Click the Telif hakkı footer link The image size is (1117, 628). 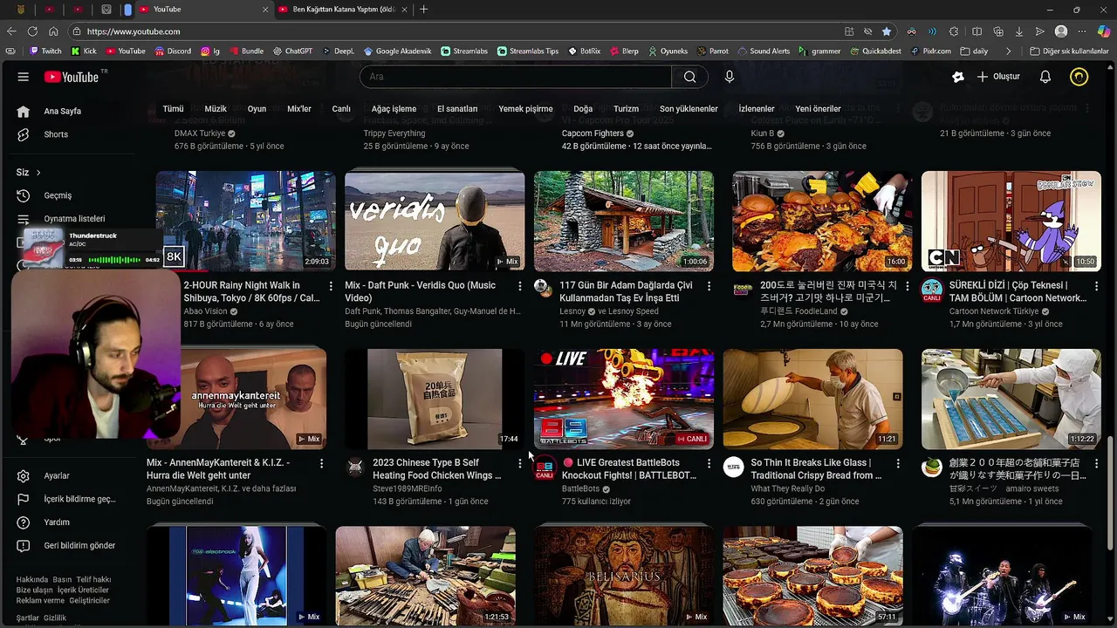93,579
